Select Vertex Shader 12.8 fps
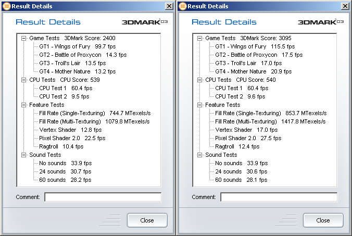This screenshot has height=236, width=352. pos(70,130)
